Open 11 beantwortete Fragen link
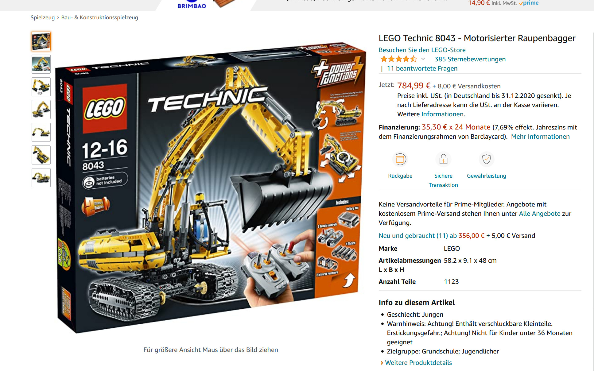 click(x=422, y=68)
